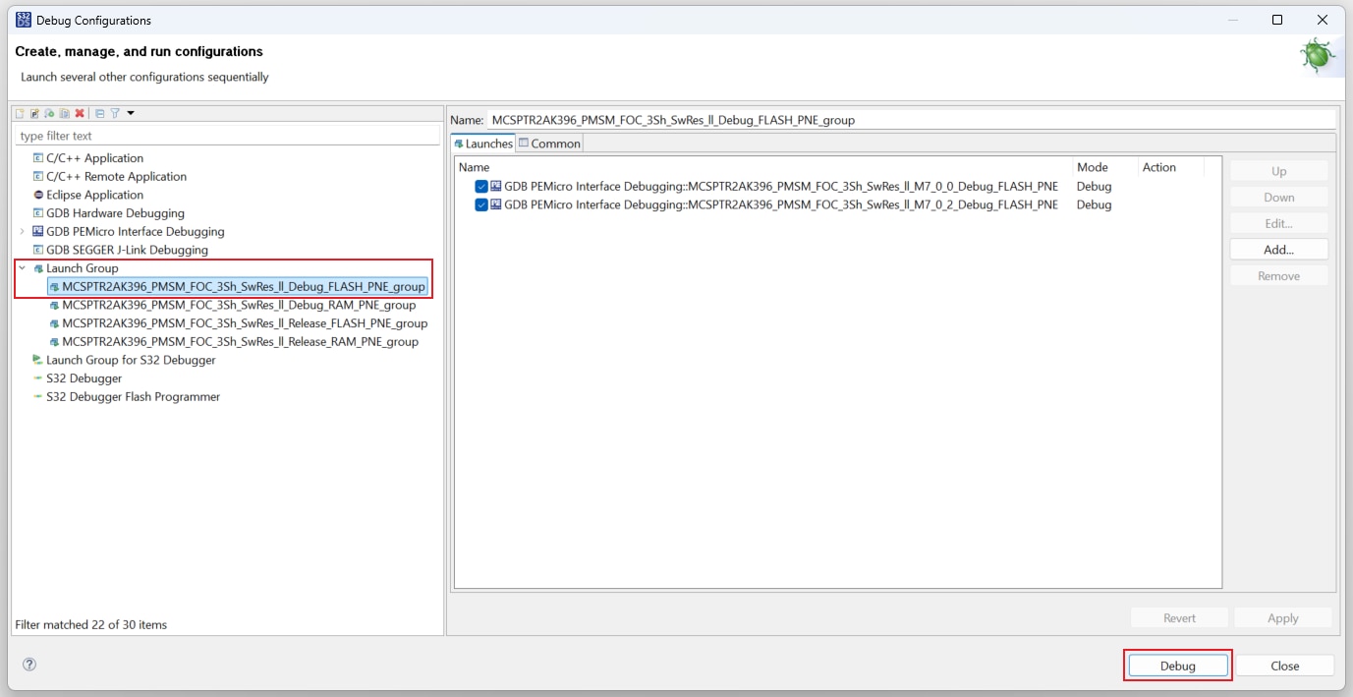Uncheck the M7_0_0_Debug_FLASH_PNE launch entry
Image resolution: width=1353 pixels, height=697 pixels.
click(x=481, y=186)
